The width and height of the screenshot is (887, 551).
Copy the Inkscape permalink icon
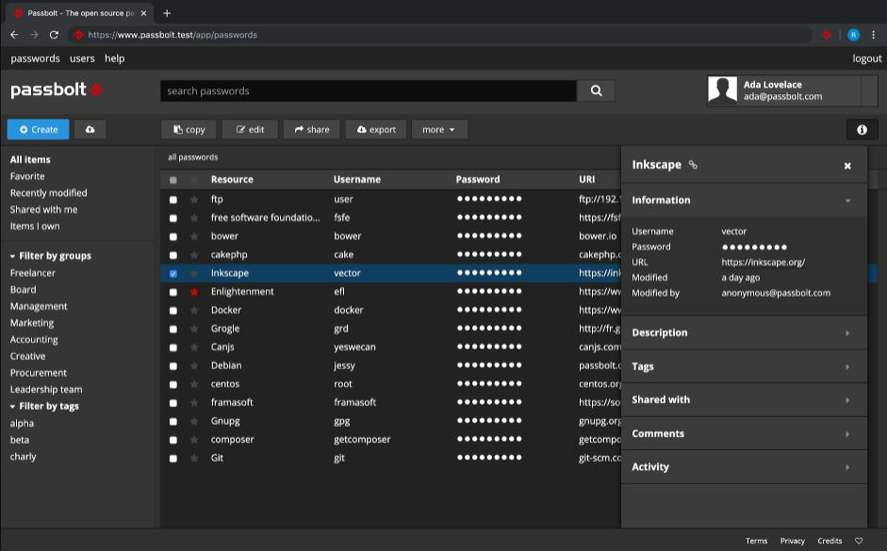[695, 164]
